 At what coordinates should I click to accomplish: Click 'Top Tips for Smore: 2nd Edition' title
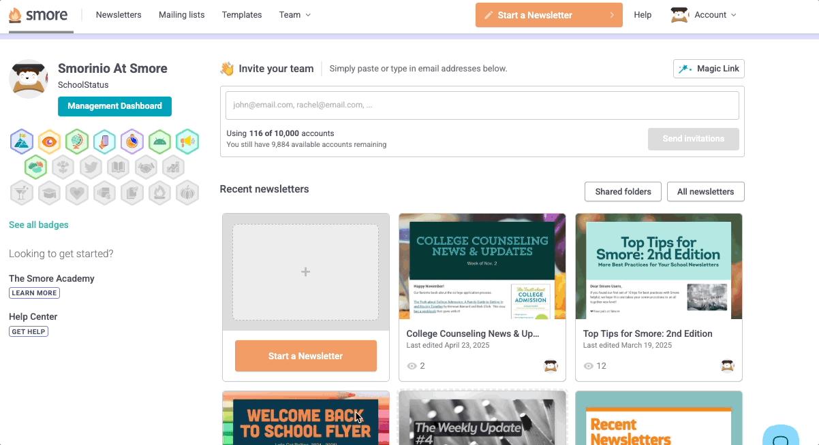pos(648,333)
